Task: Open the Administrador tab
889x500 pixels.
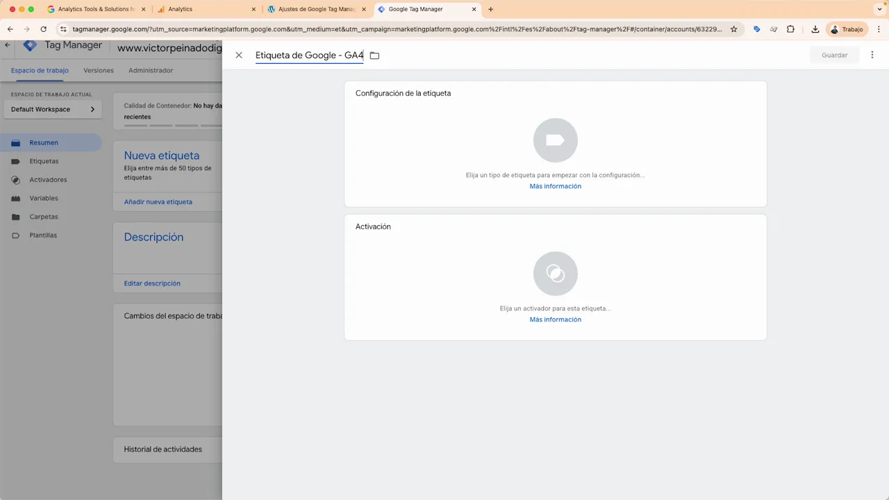Action: [x=150, y=70]
